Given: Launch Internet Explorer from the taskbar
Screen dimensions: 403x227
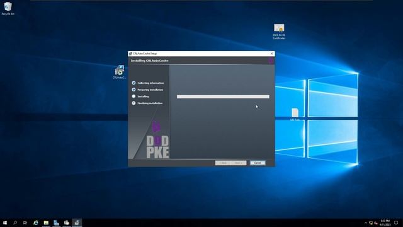Looking at the screenshot, I should pos(36,223).
